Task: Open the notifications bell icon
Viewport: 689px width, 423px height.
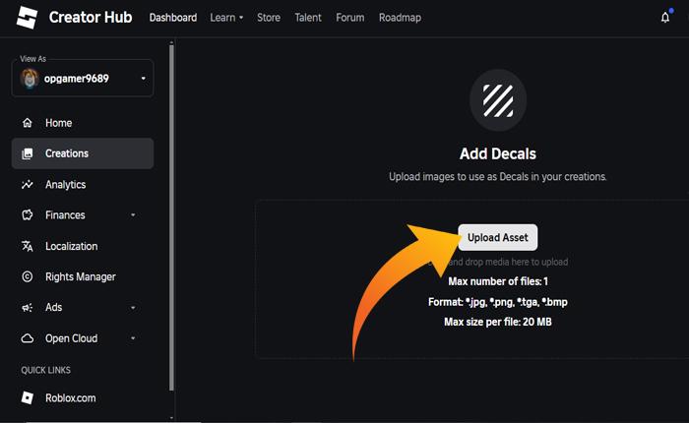Action: pos(665,18)
